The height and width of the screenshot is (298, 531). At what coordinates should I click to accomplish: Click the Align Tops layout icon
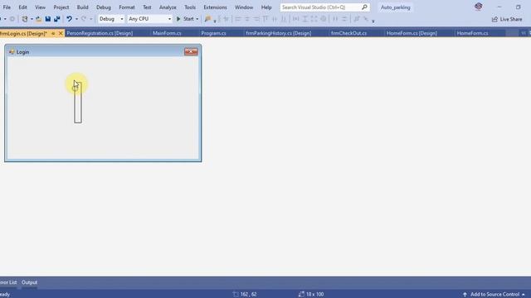point(265,19)
